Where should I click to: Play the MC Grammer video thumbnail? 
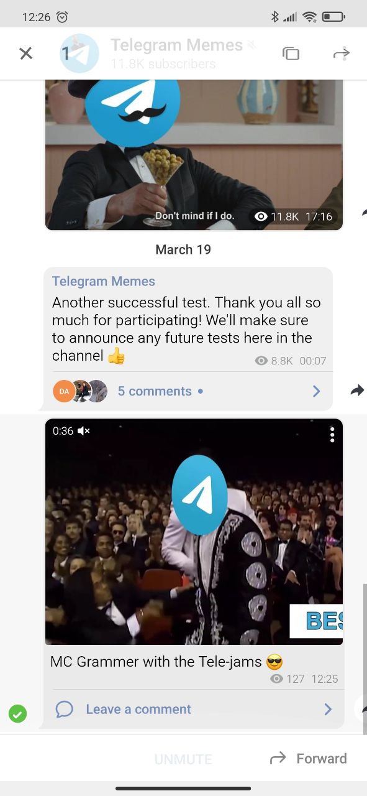194,532
